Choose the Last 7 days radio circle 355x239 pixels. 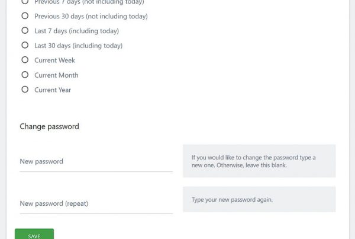click(25, 30)
